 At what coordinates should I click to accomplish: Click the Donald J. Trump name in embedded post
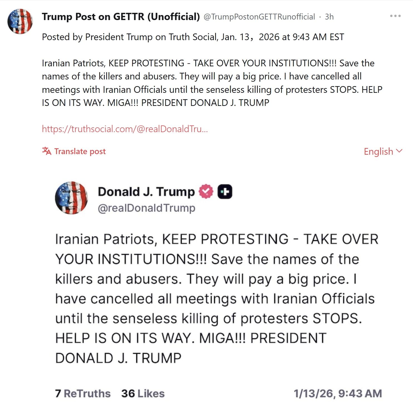coord(146,192)
